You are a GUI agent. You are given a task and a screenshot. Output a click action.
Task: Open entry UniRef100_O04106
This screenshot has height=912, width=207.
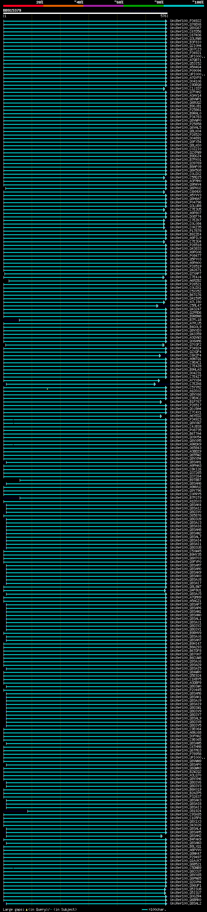point(186,81)
